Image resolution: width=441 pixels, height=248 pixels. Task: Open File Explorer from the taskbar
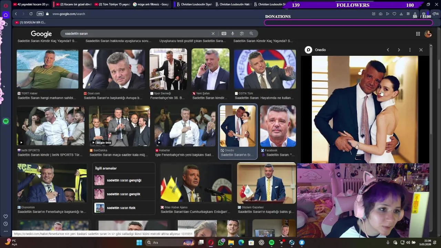pos(231,242)
